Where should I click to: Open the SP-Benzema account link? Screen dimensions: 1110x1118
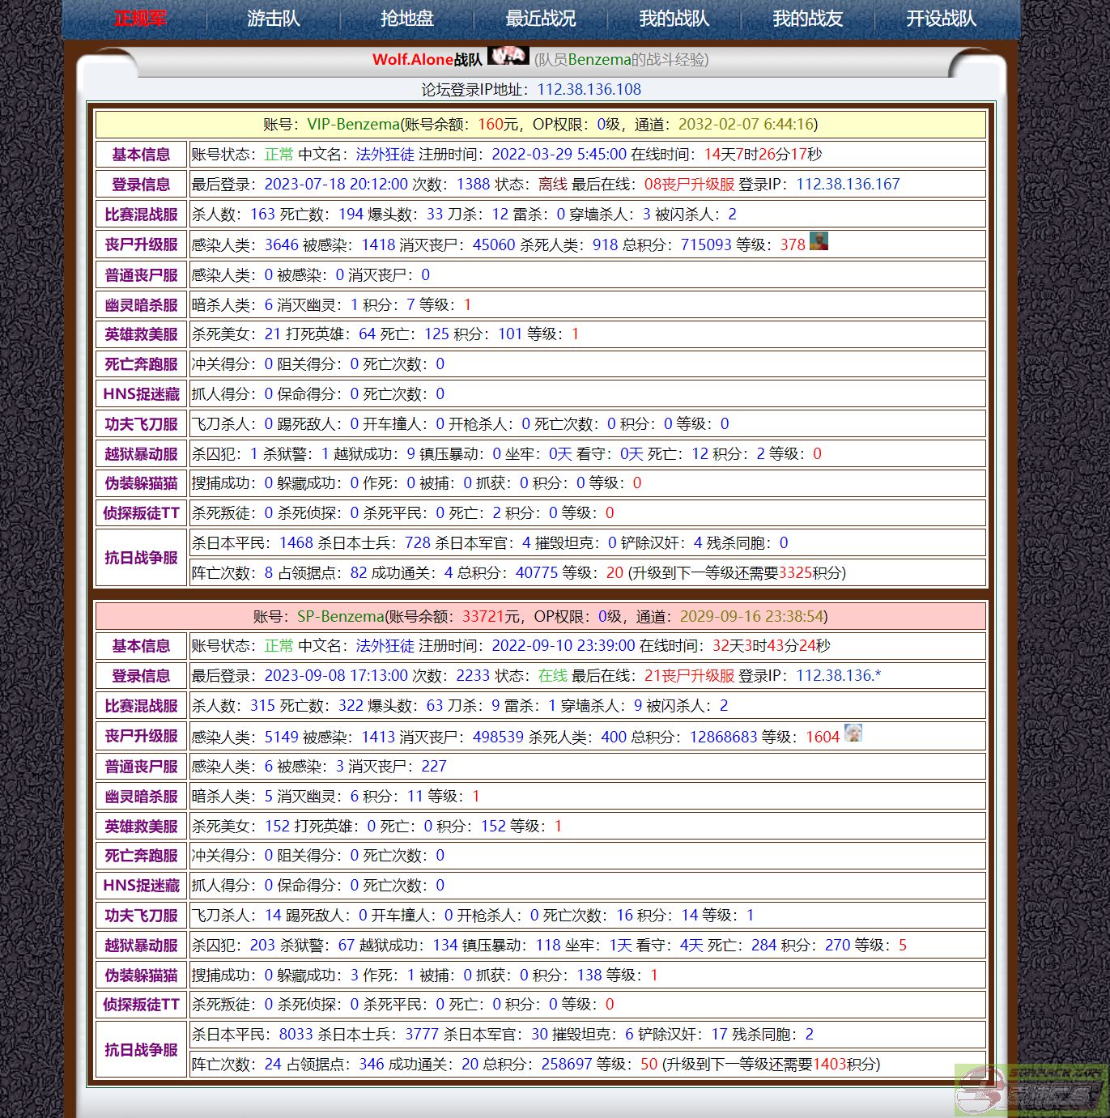click(x=340, y=616)
